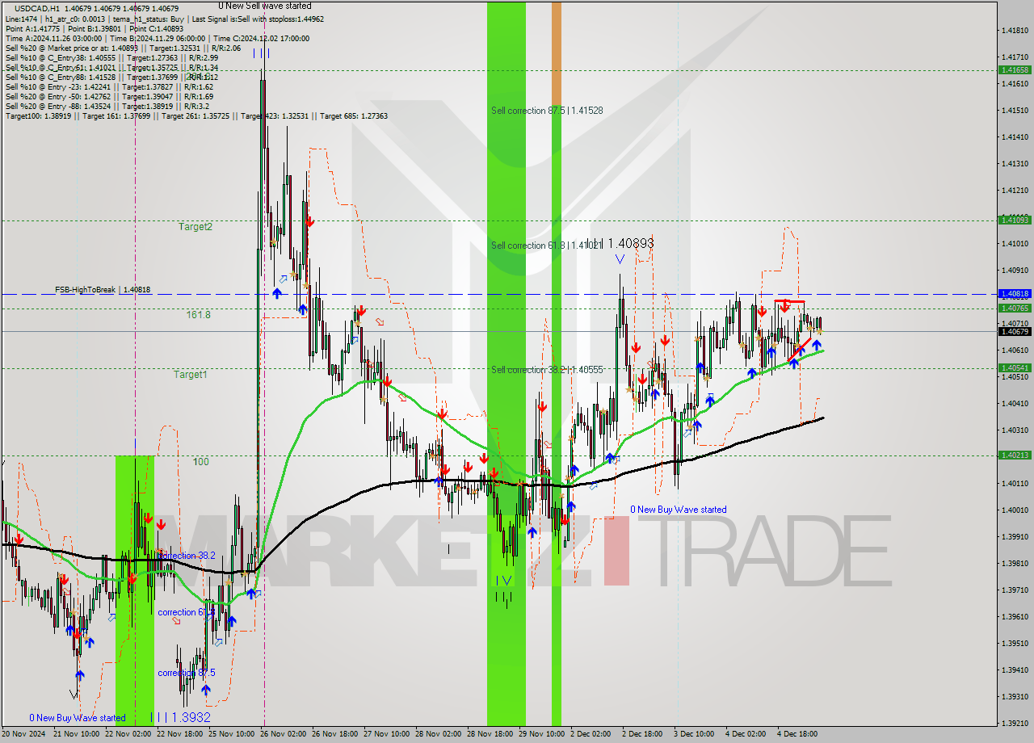The width and height of the screenshot is (1034, 743).
Task: Click the 1.41310 price axis label
Action: [1015, 163]
